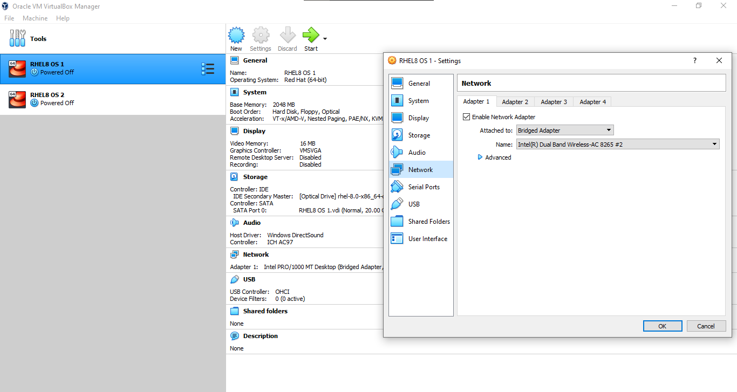Click the Boot Order value text
Viewport: 737px width, 392px height.
306,112
